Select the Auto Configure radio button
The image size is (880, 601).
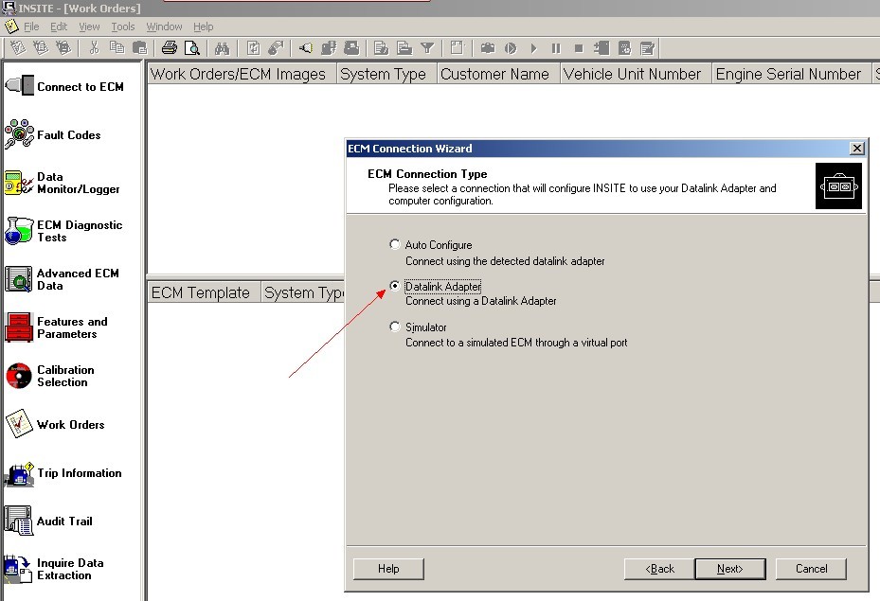pyautogui.click(x=395, y=244)
